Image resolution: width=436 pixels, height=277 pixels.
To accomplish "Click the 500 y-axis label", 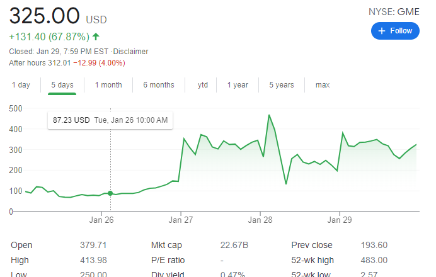I will 16,108.
